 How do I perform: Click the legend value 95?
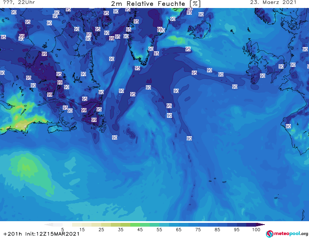(x=236, y=230)
